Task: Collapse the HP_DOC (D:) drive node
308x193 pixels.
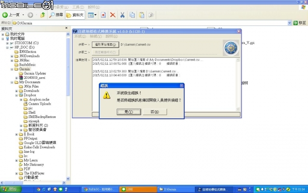Action: (7, 47)
